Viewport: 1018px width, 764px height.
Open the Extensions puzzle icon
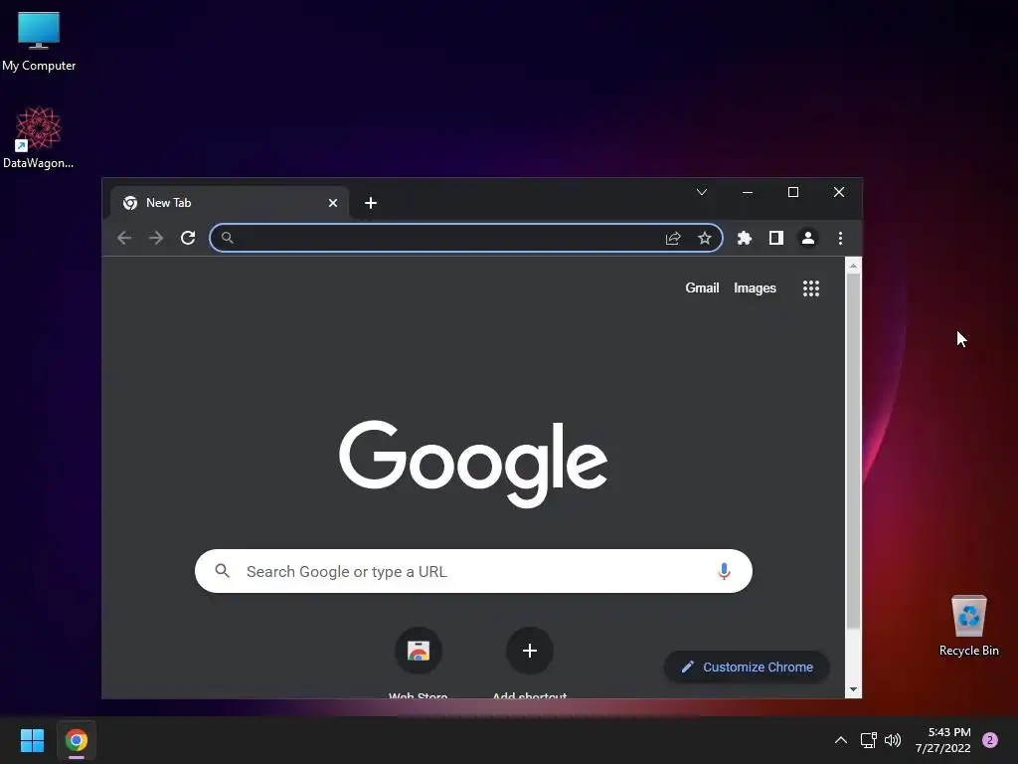(744, 238)
